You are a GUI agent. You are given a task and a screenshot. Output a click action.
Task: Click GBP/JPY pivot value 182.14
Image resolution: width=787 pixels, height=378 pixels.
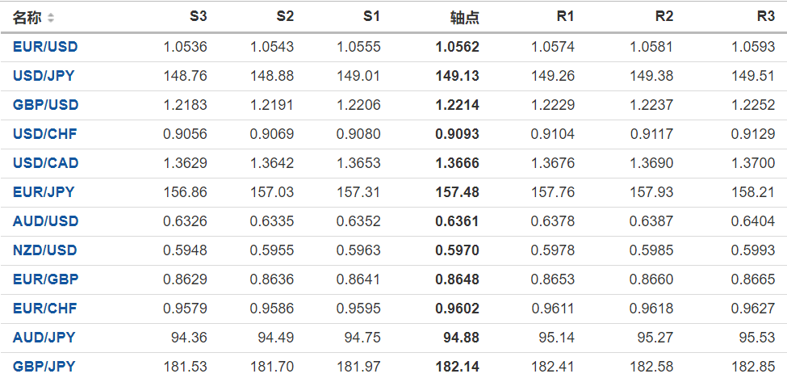(x=457, y=367)
